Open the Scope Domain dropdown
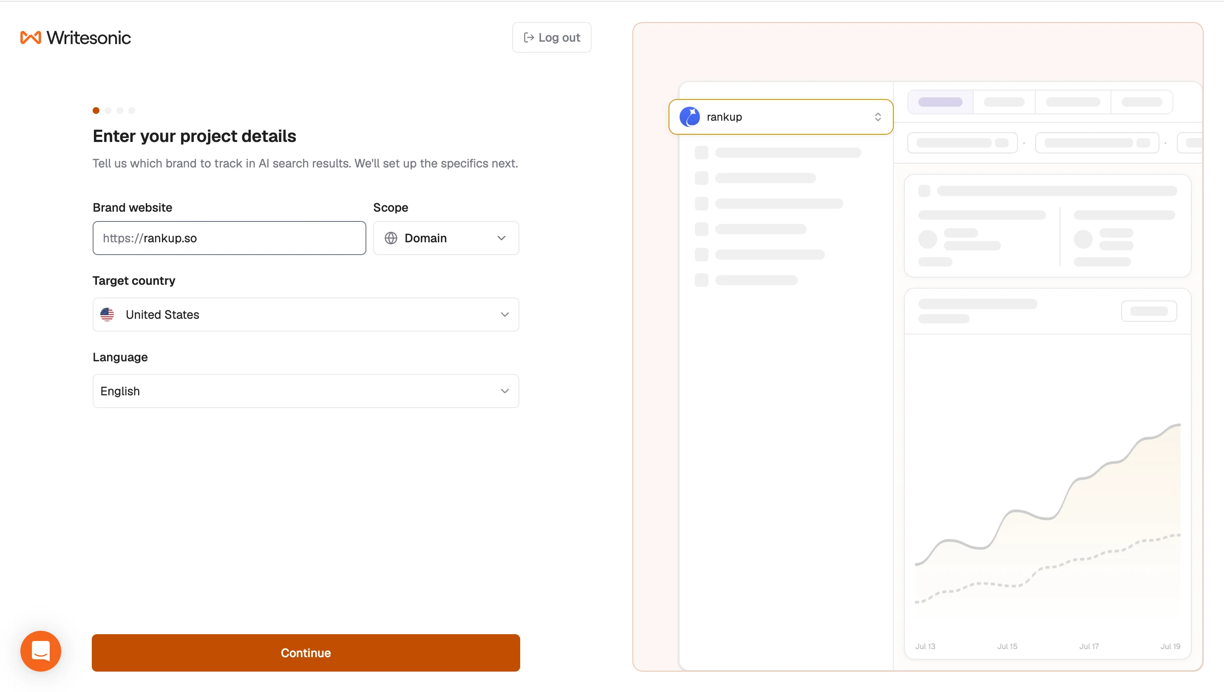The height and width of the screenshot is (692, 1224). [446, 238]
